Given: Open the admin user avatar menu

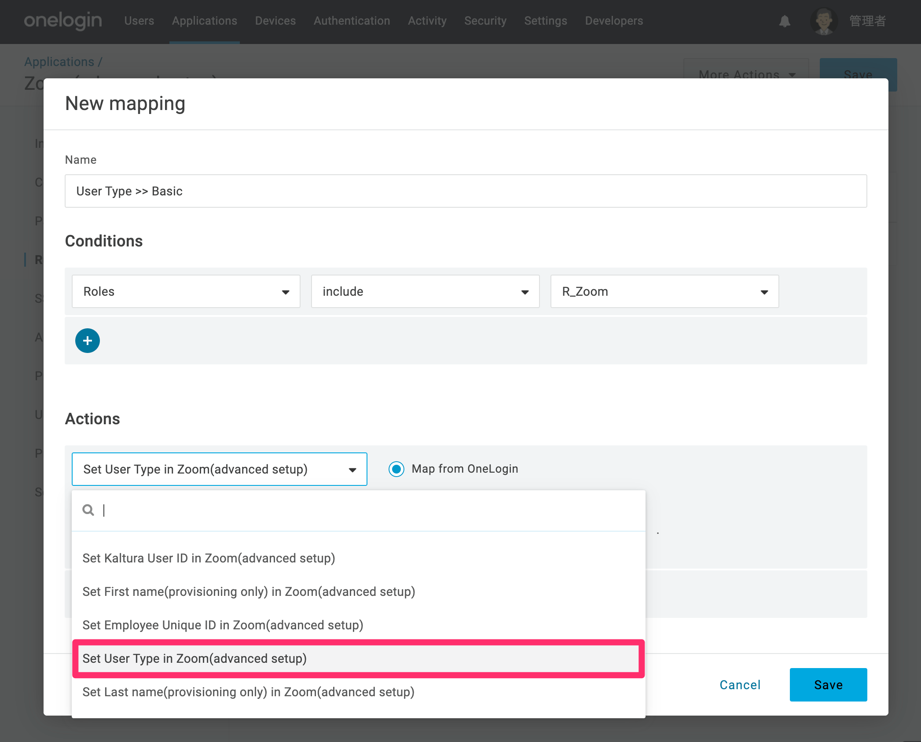Looking at the screenshot, I should (824, 21).
